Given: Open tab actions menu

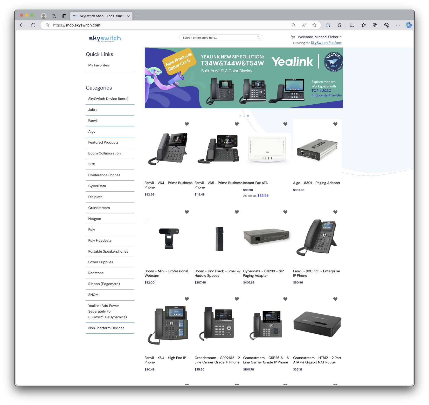Looking at the screenshot, I should pos(64,16).
